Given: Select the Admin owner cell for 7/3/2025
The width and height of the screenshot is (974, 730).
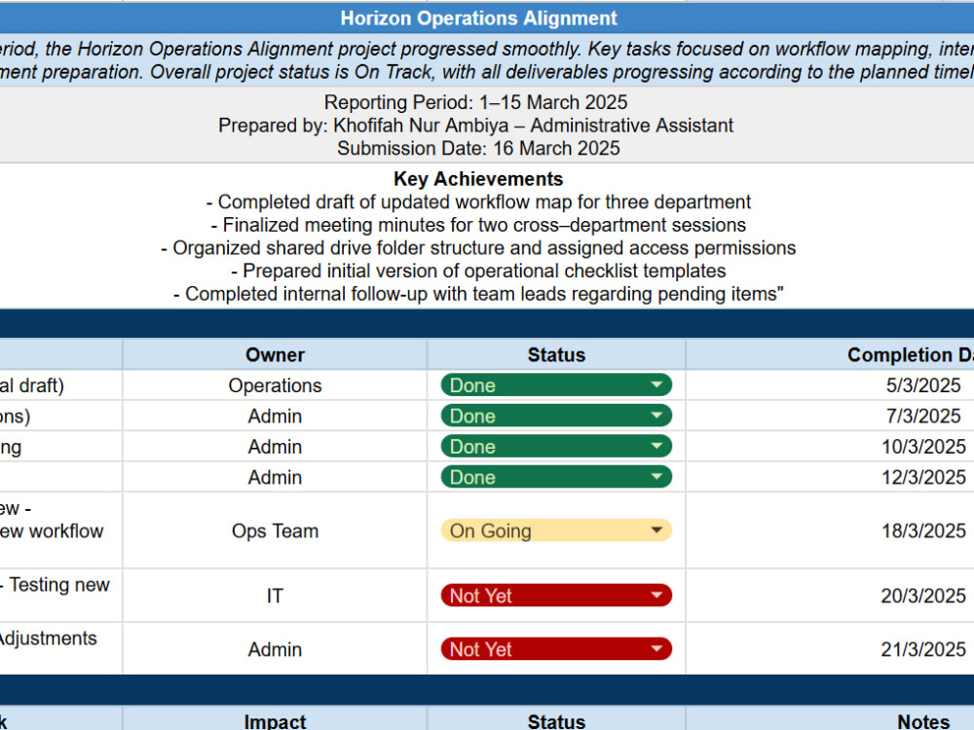Looking at the screenshot, I should pyautogui.click(x=275, y=416).
